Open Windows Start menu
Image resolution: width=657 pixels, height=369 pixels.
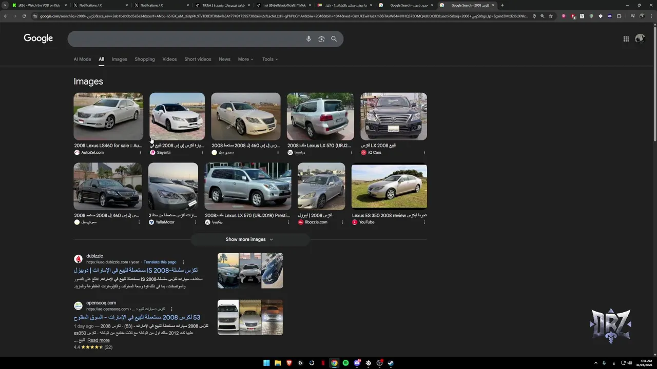[266, 363]
